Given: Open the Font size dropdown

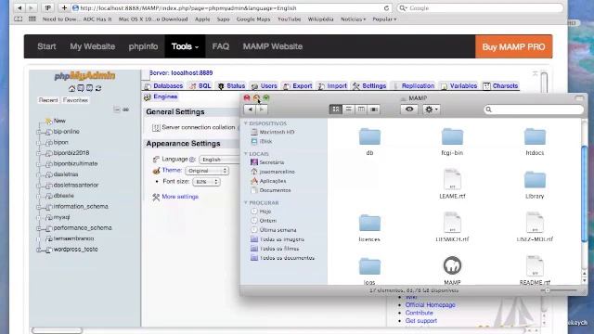Looking at the screenshot, I should click(x=206, y=182).
